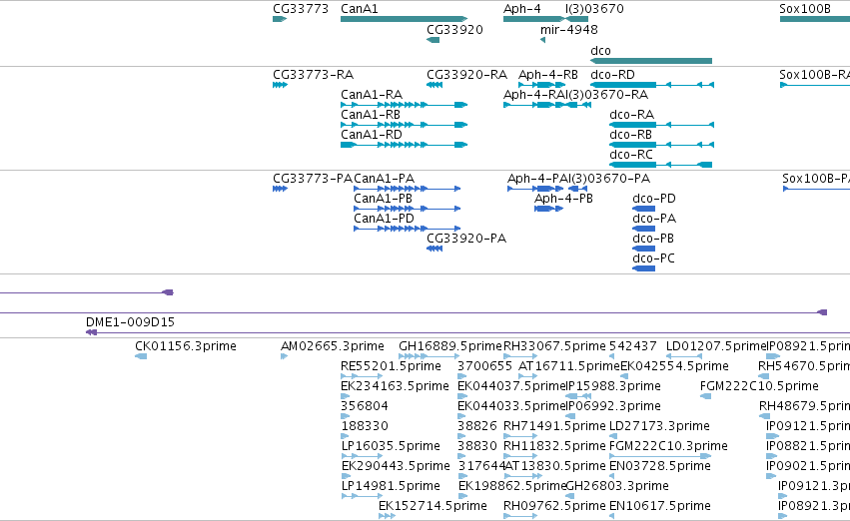Click the CG33773-PA protein label
The height and width of the screenshot is (521, 850).
313,179
